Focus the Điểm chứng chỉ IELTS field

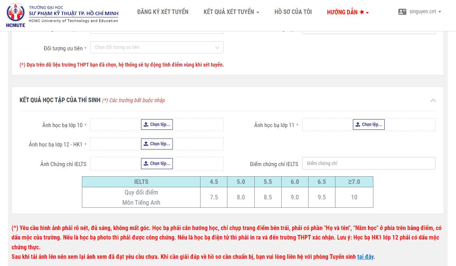368,163
